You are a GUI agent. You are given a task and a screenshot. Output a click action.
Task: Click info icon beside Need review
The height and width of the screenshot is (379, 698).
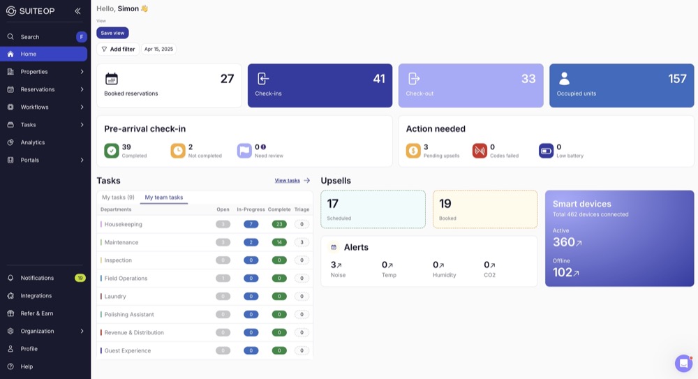263,147
